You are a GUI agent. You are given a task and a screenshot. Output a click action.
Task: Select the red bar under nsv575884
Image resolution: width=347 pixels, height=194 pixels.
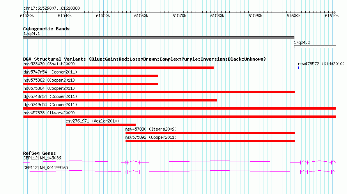pos(159,92)
